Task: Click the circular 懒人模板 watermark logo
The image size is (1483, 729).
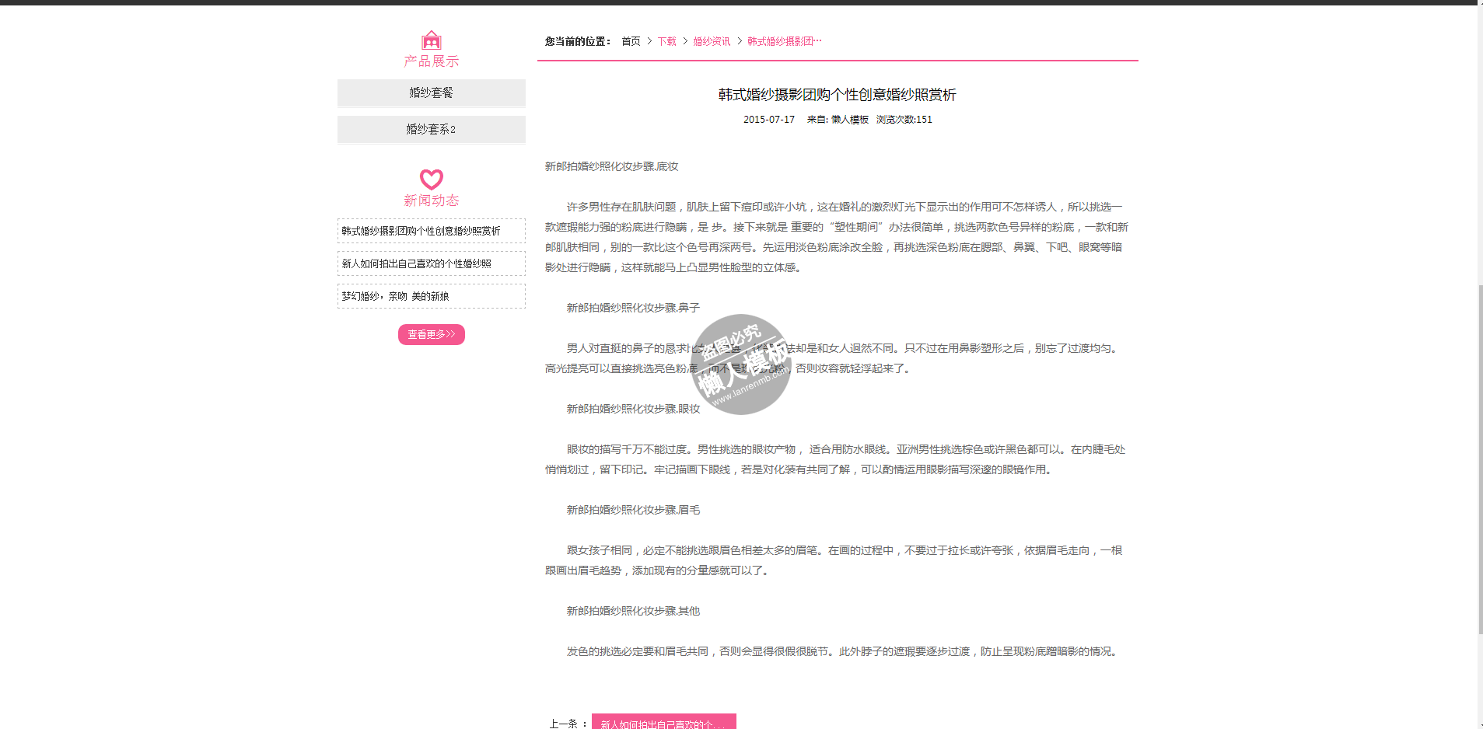Action: 740,364
